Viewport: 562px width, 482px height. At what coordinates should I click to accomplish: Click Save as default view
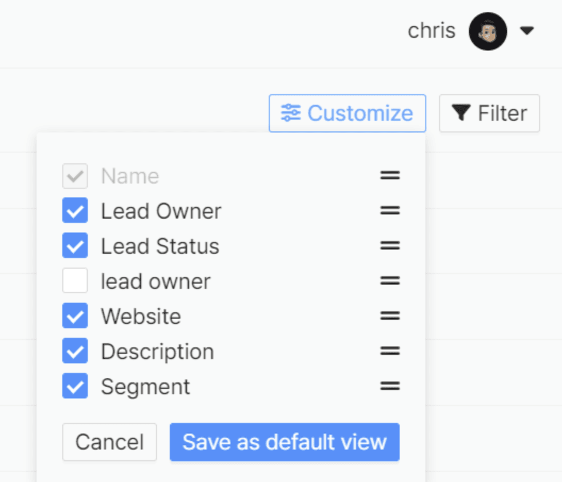coord(285,442)
